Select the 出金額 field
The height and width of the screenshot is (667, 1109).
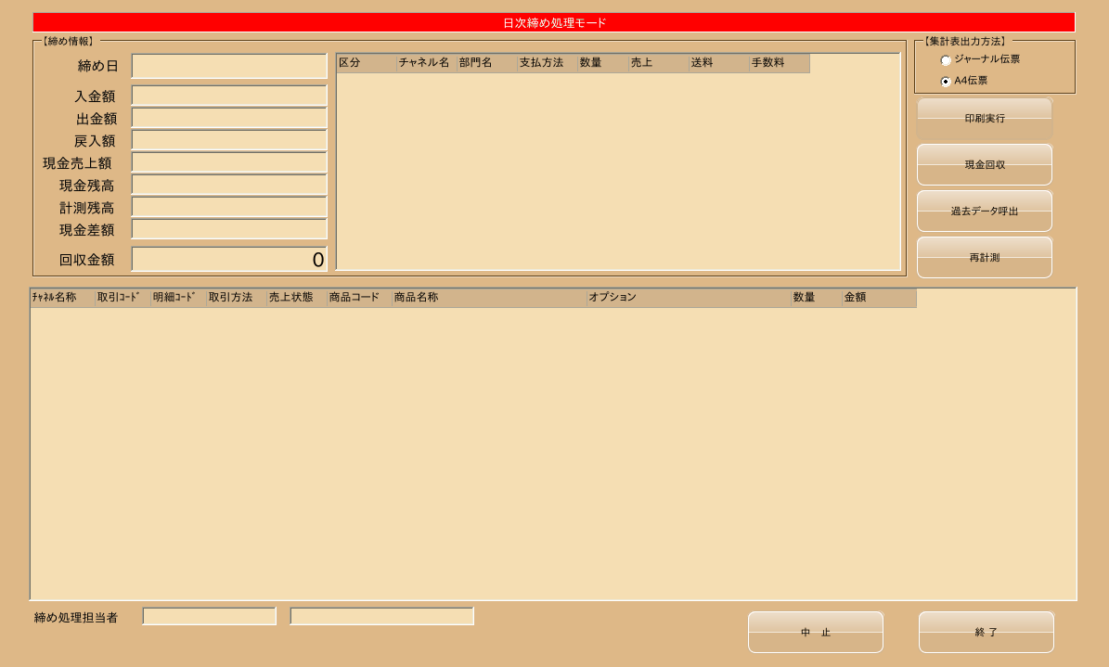pyautogui.click(x=229, y=118)
